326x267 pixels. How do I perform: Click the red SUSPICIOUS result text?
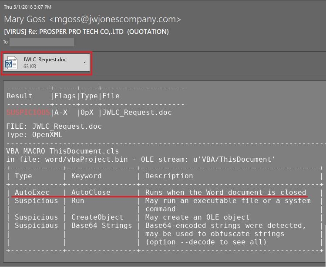[x=28, y=113]
